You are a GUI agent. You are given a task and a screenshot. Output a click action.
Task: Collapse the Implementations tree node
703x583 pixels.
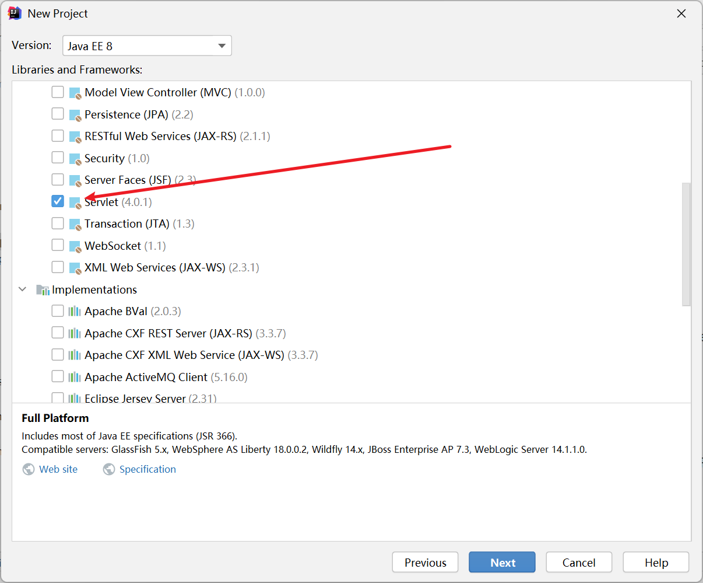[x=23, y=289]
